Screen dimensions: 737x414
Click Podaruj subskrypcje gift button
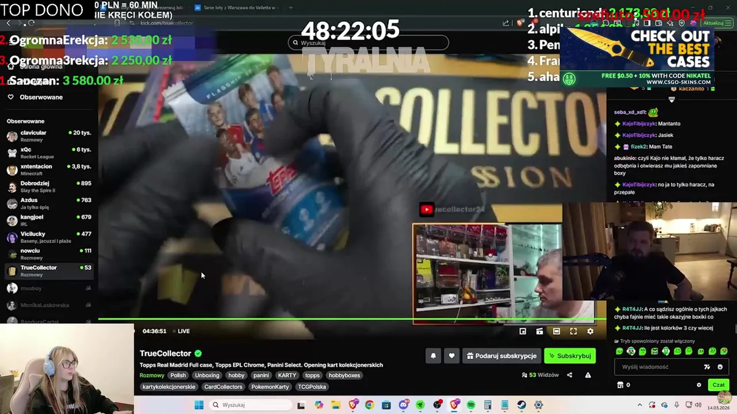click(x=500, y=356)
